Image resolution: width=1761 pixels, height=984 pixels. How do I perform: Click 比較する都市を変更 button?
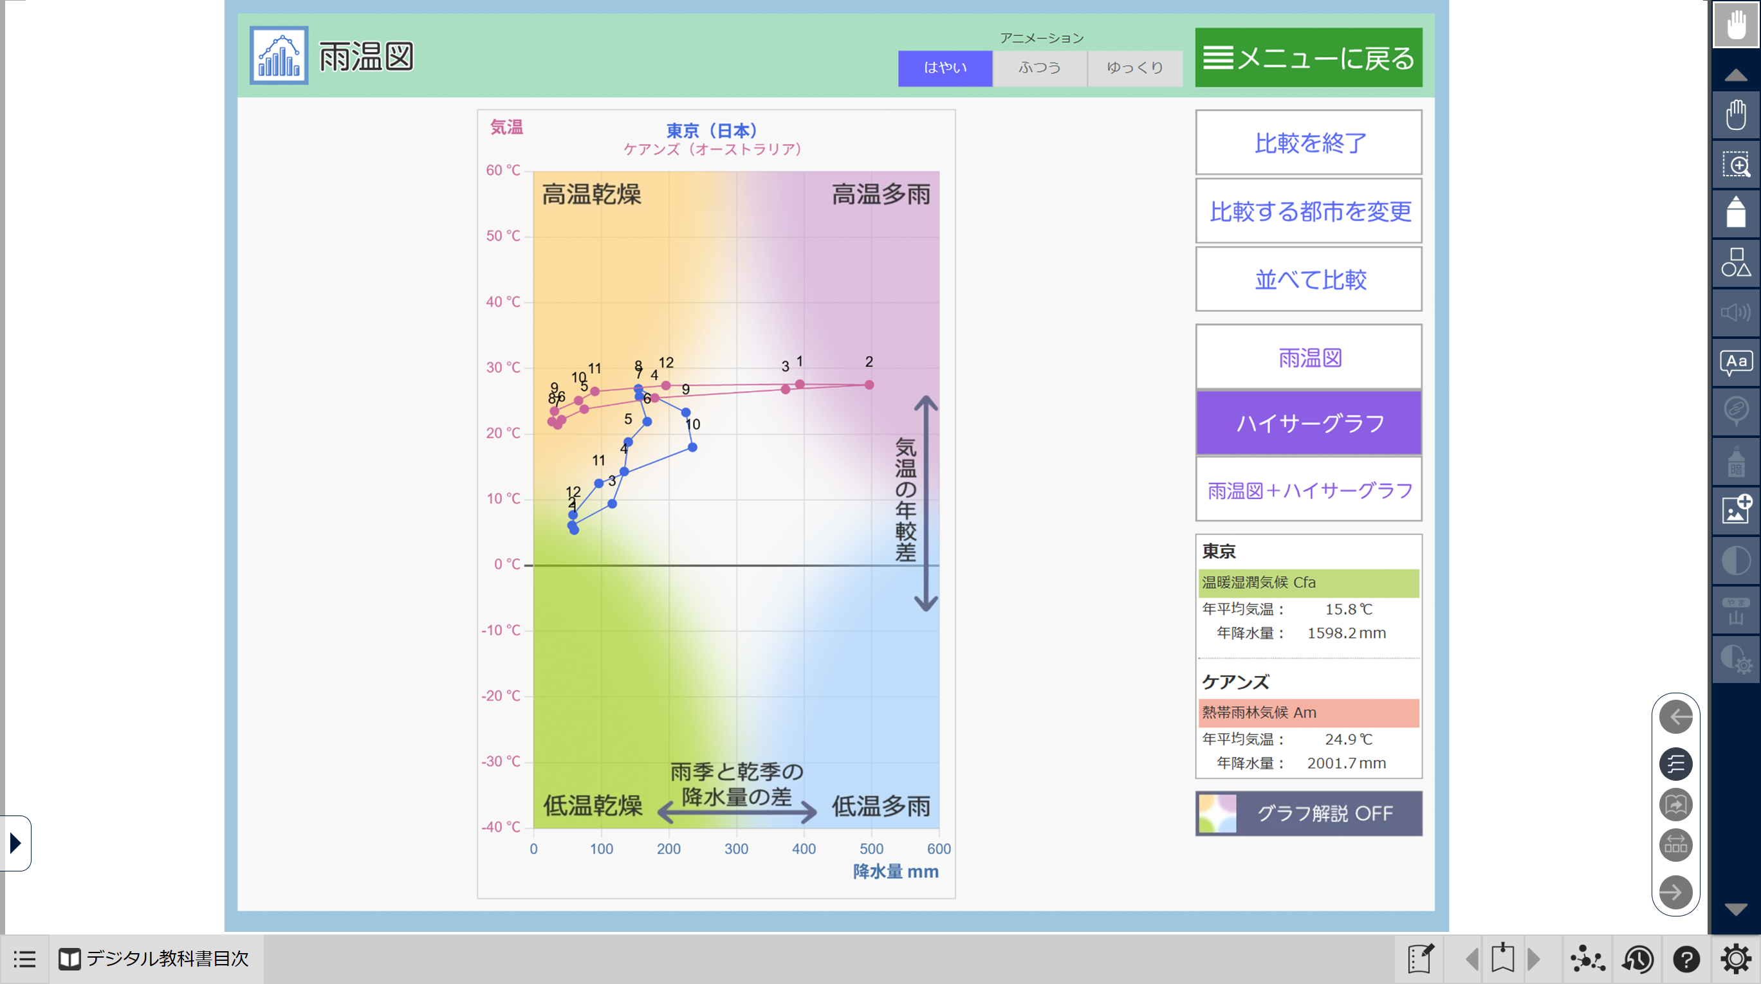pyautogui.click(x=1308, y=211)
